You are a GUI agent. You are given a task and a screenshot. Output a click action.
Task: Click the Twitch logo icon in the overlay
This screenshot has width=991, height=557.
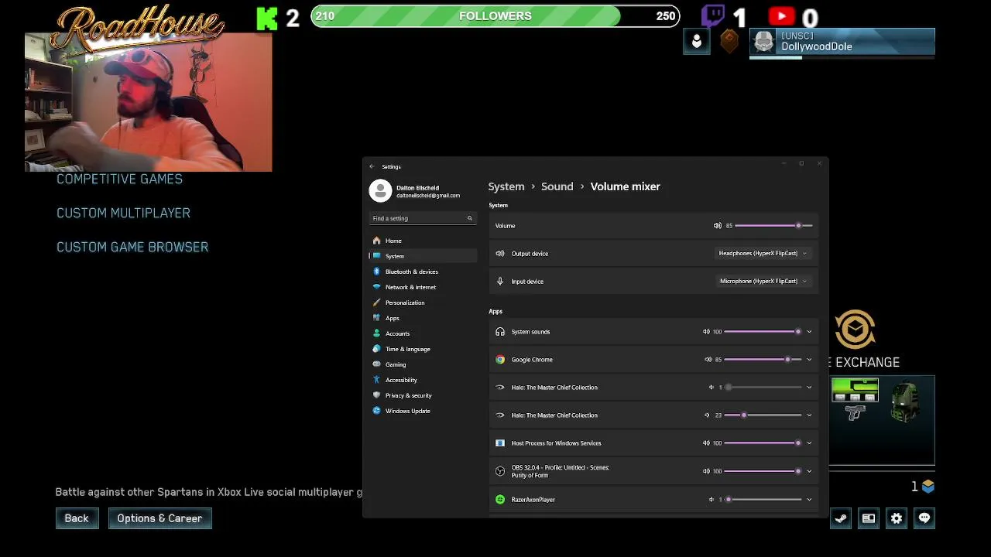pyautogui.click(x=713, y=15)
